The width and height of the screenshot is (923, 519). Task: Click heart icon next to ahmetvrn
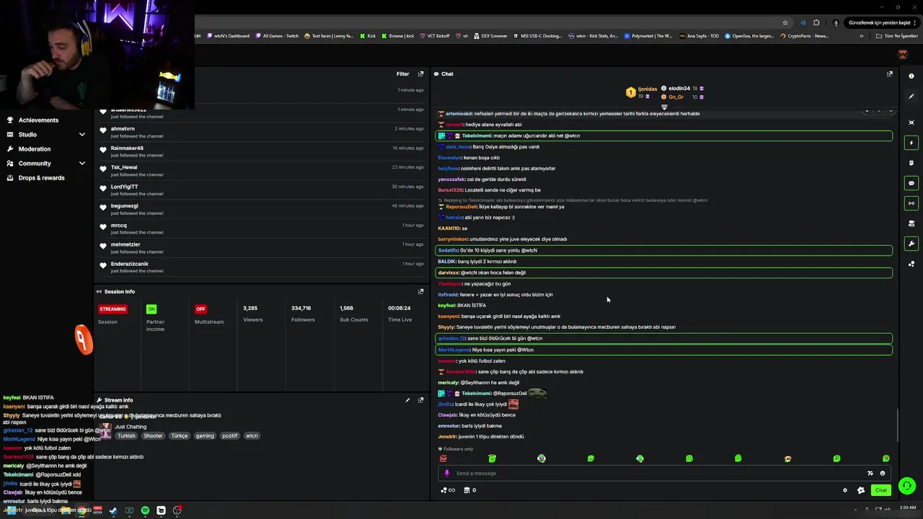coord(103,131)
